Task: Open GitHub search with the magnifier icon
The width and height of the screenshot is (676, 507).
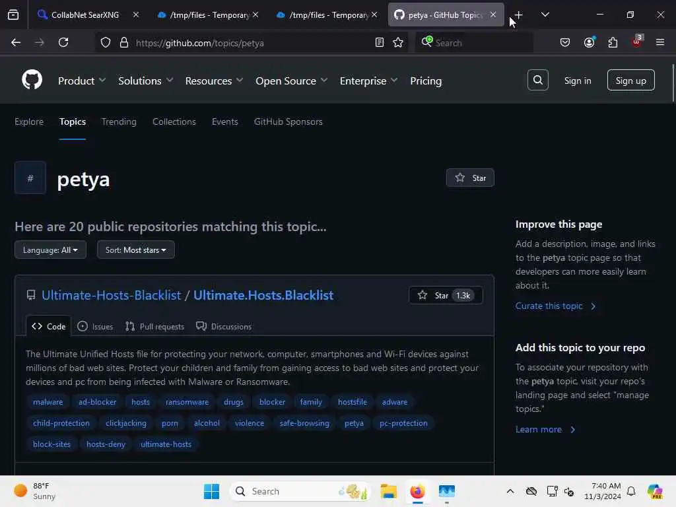Action: point(537,80)
